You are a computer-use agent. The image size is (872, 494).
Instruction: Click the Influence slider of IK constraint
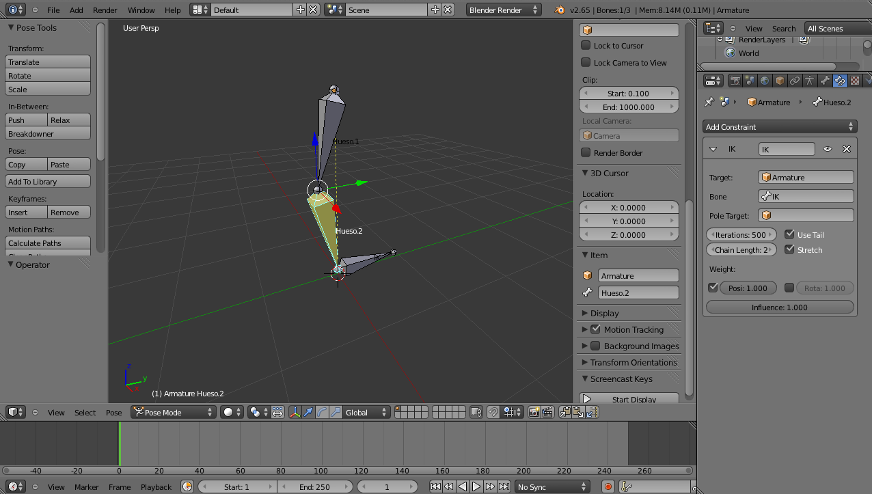(x=780, y=307)
